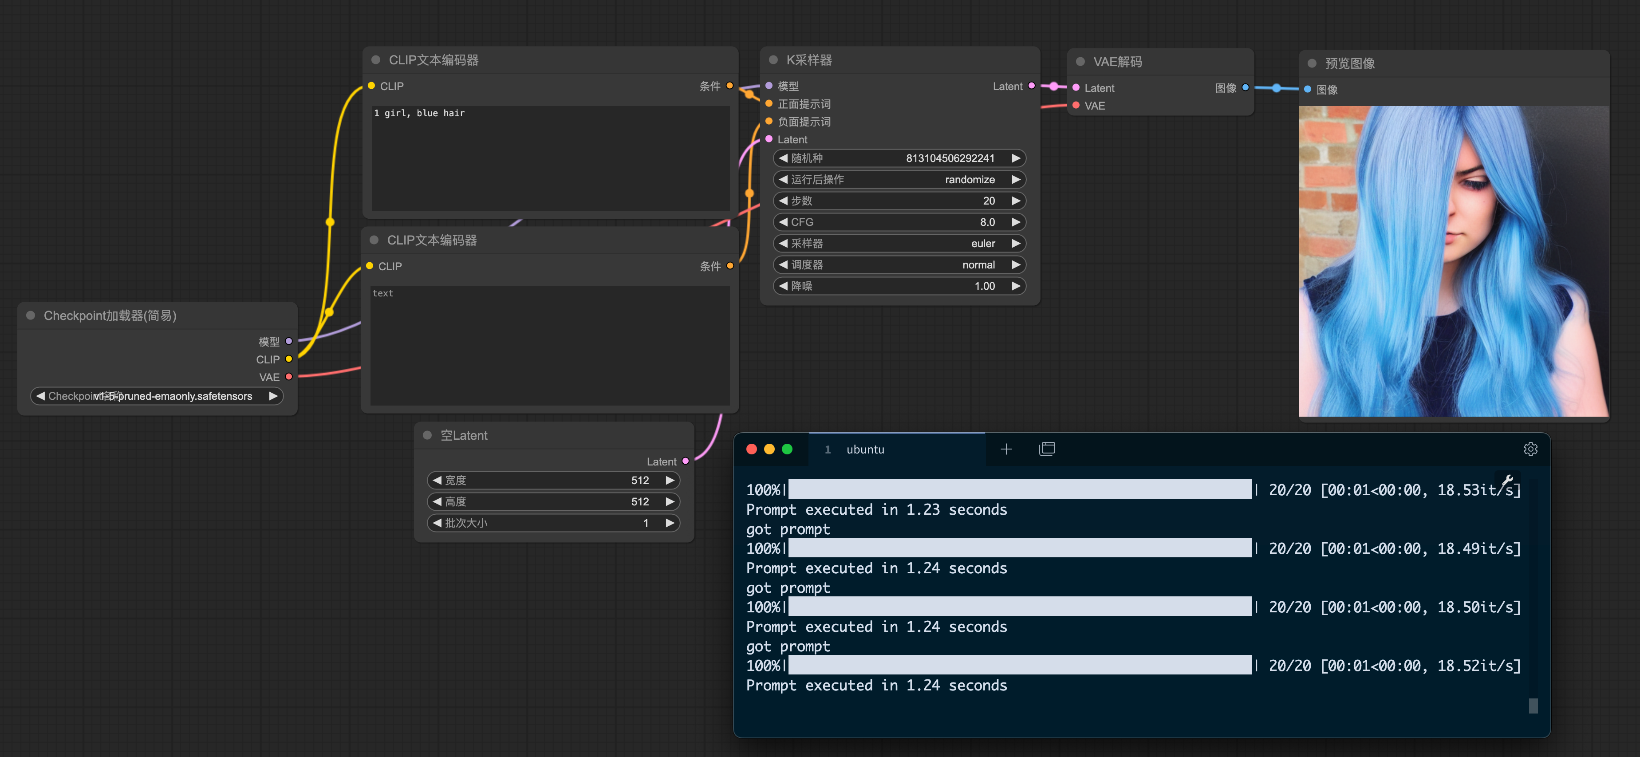This screenshot has height=757, width=1640.
Task: Click the 图像 output dot on VAE解码
Action: pyautogui.click(x=1246, y=88)
